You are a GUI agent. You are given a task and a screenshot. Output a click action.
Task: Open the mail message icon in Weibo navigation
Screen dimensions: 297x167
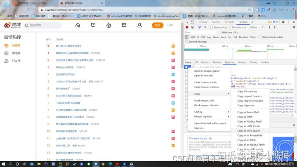point(124,25)
